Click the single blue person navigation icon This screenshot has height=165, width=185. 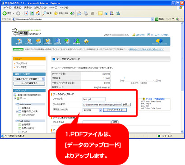[58, 41]
